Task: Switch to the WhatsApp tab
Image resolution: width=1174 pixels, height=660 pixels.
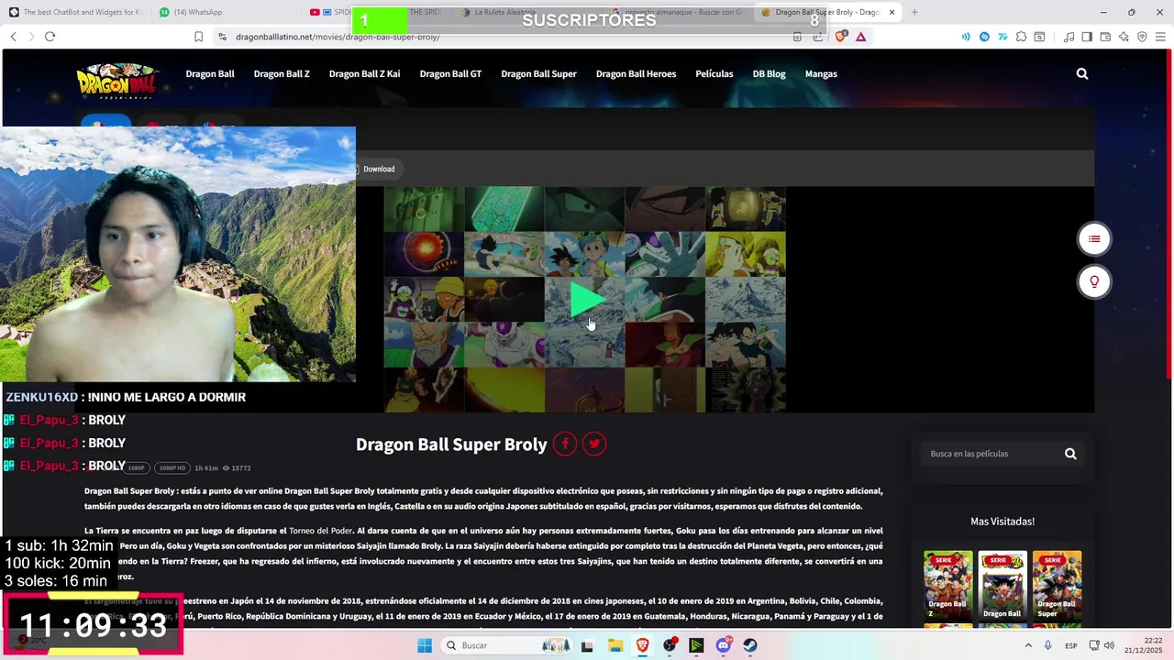Action: coord(227,12)
